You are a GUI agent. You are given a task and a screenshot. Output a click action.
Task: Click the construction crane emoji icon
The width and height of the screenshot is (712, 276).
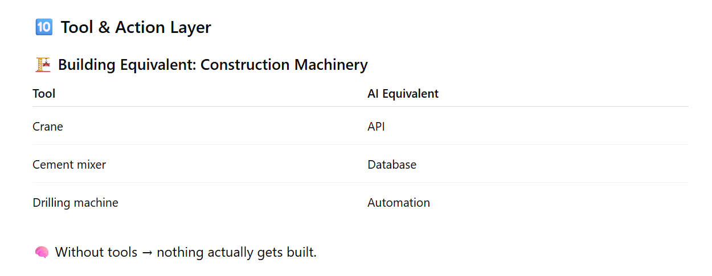pyautogui.click(x=43, y=65)
